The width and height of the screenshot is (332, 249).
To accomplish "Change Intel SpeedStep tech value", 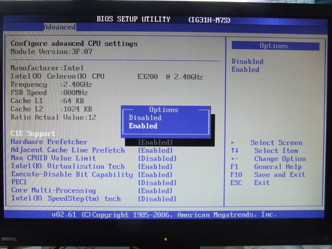I will 157,199.
